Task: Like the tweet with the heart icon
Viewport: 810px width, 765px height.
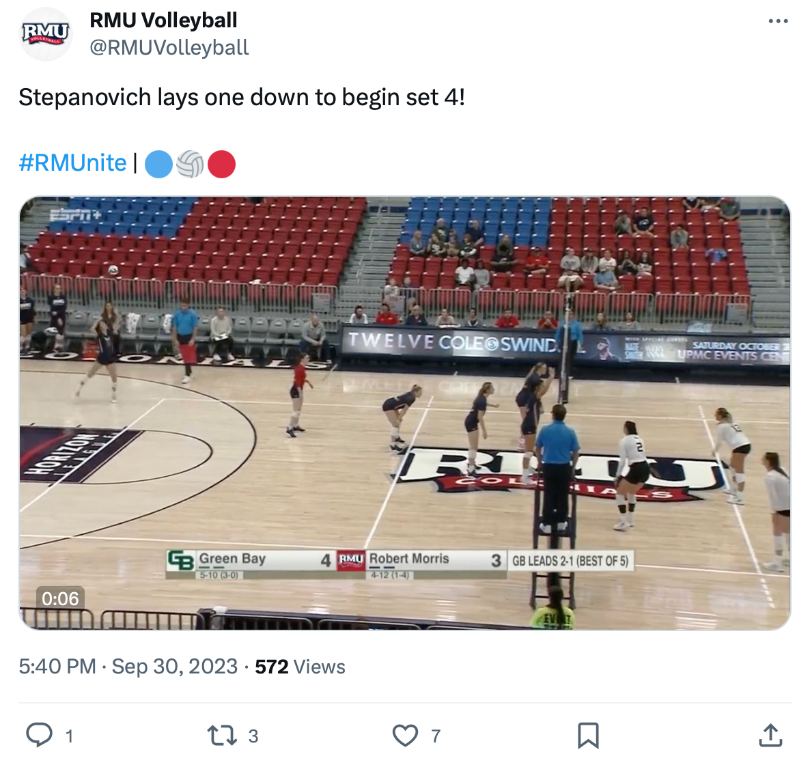Action: pyautogui.click(x=405, y=735)
